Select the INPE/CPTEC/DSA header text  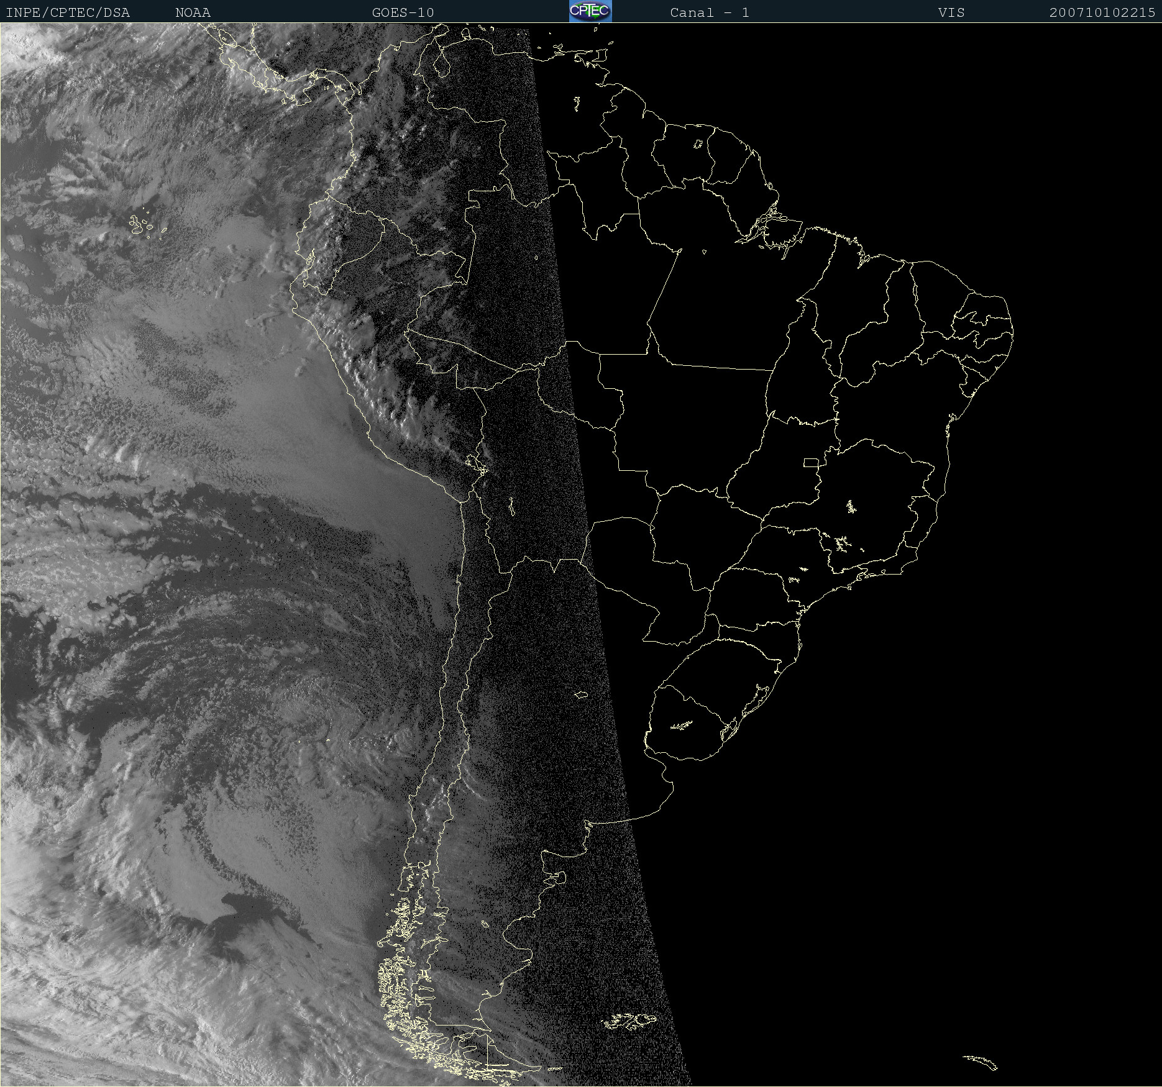68,12
